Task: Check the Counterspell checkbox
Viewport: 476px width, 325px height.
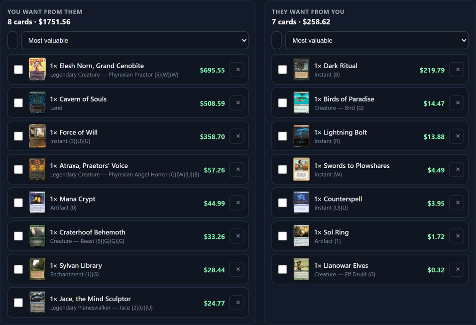Action: pos(282,203)
